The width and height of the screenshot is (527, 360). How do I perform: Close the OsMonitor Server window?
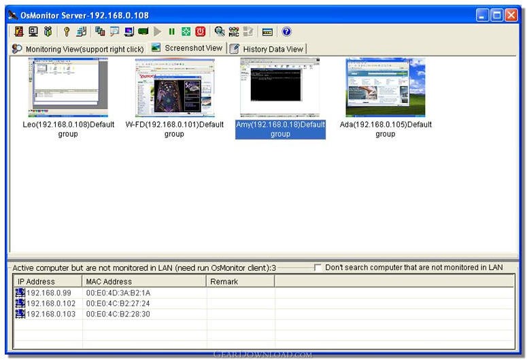pyautogui.click(x=511, y=15)
